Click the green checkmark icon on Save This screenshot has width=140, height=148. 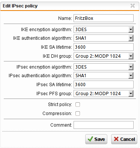click(90, 139)
